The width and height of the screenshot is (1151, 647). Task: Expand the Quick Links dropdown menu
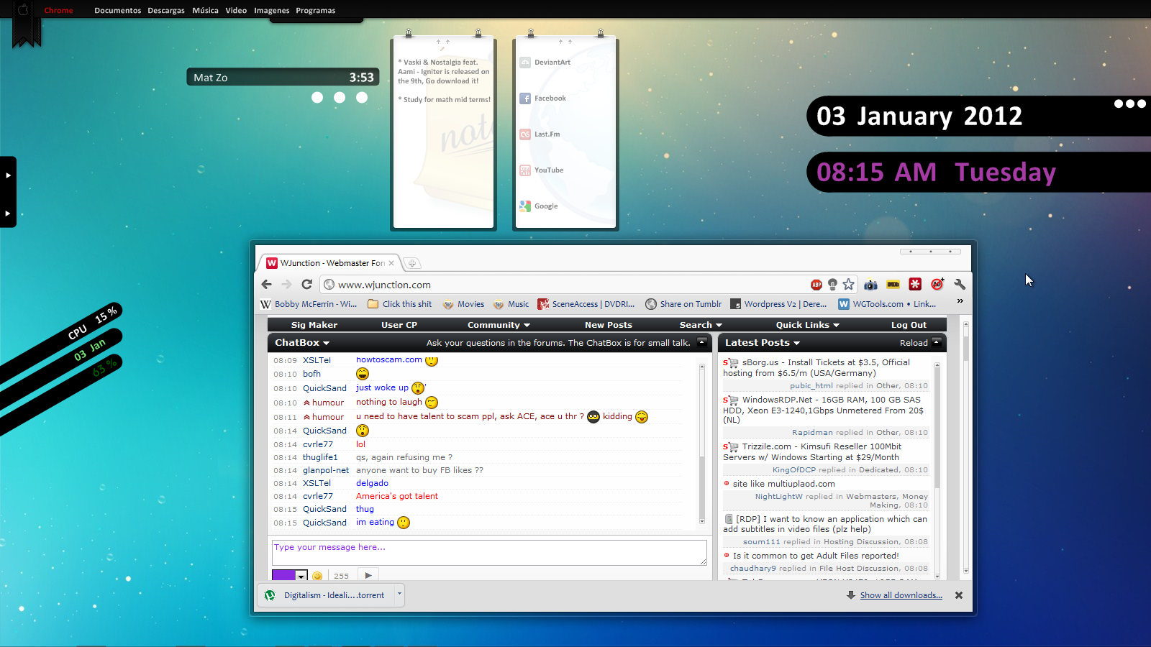pos(807,325)
